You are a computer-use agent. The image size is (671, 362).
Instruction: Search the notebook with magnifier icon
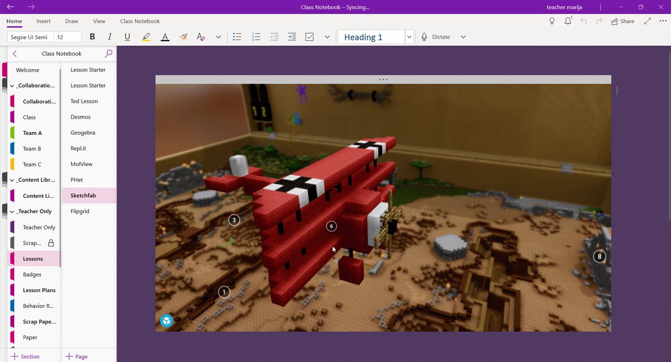point(108,54)
